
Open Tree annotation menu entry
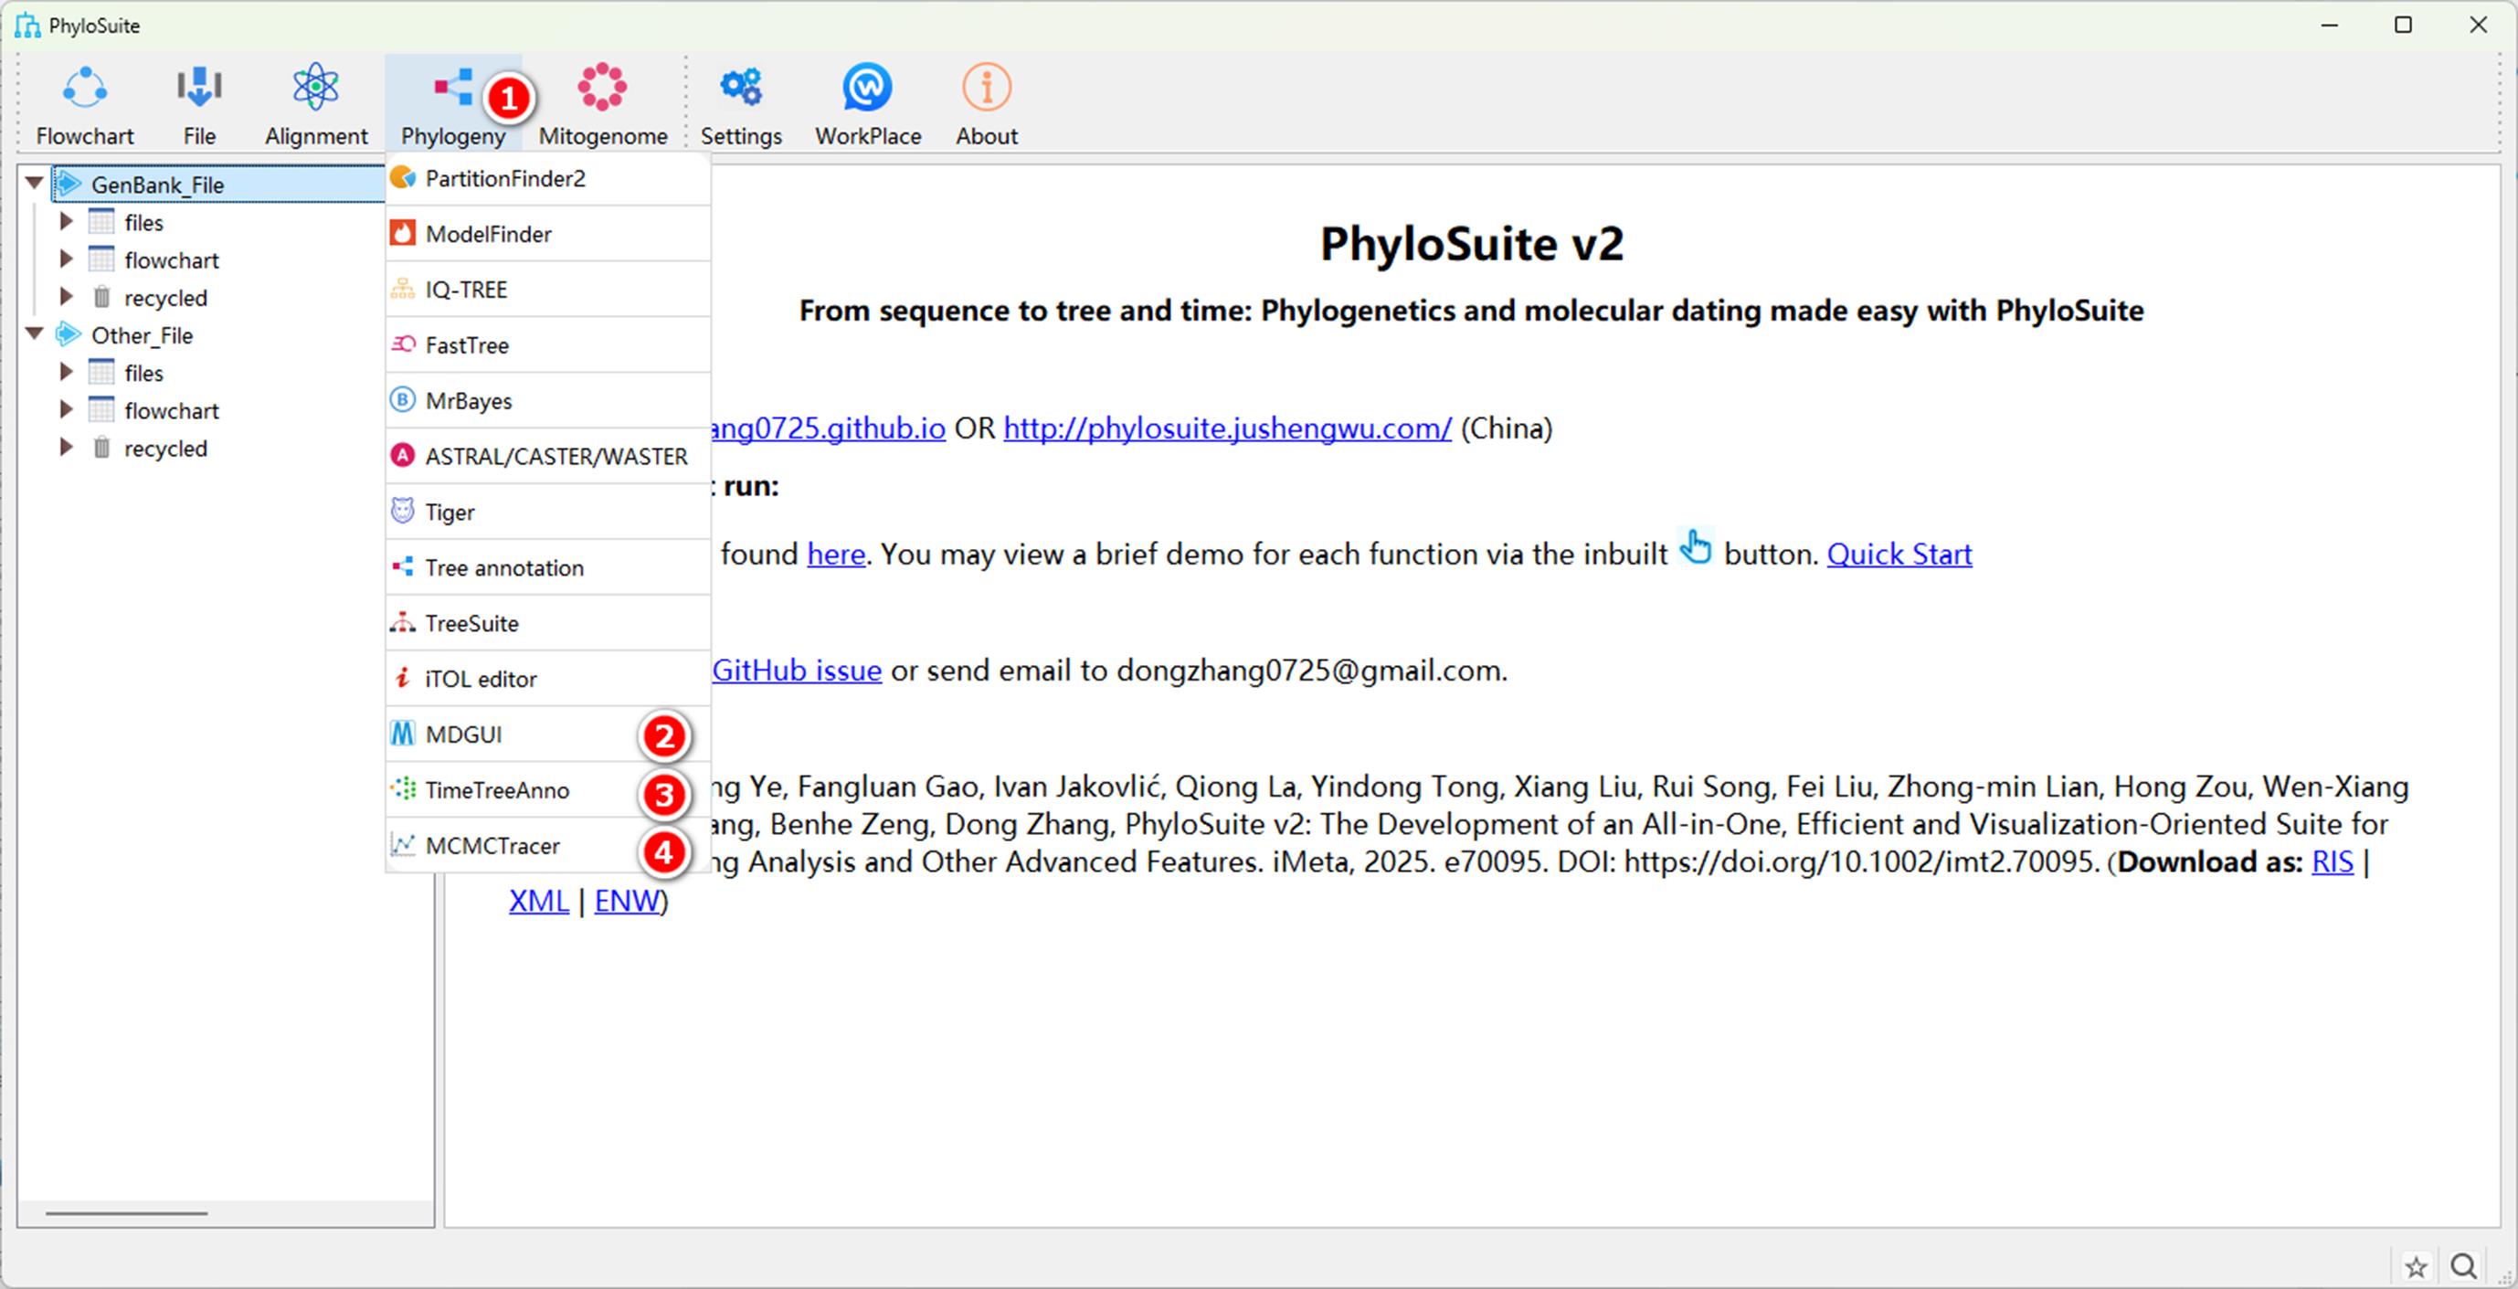tap(548, 568)
